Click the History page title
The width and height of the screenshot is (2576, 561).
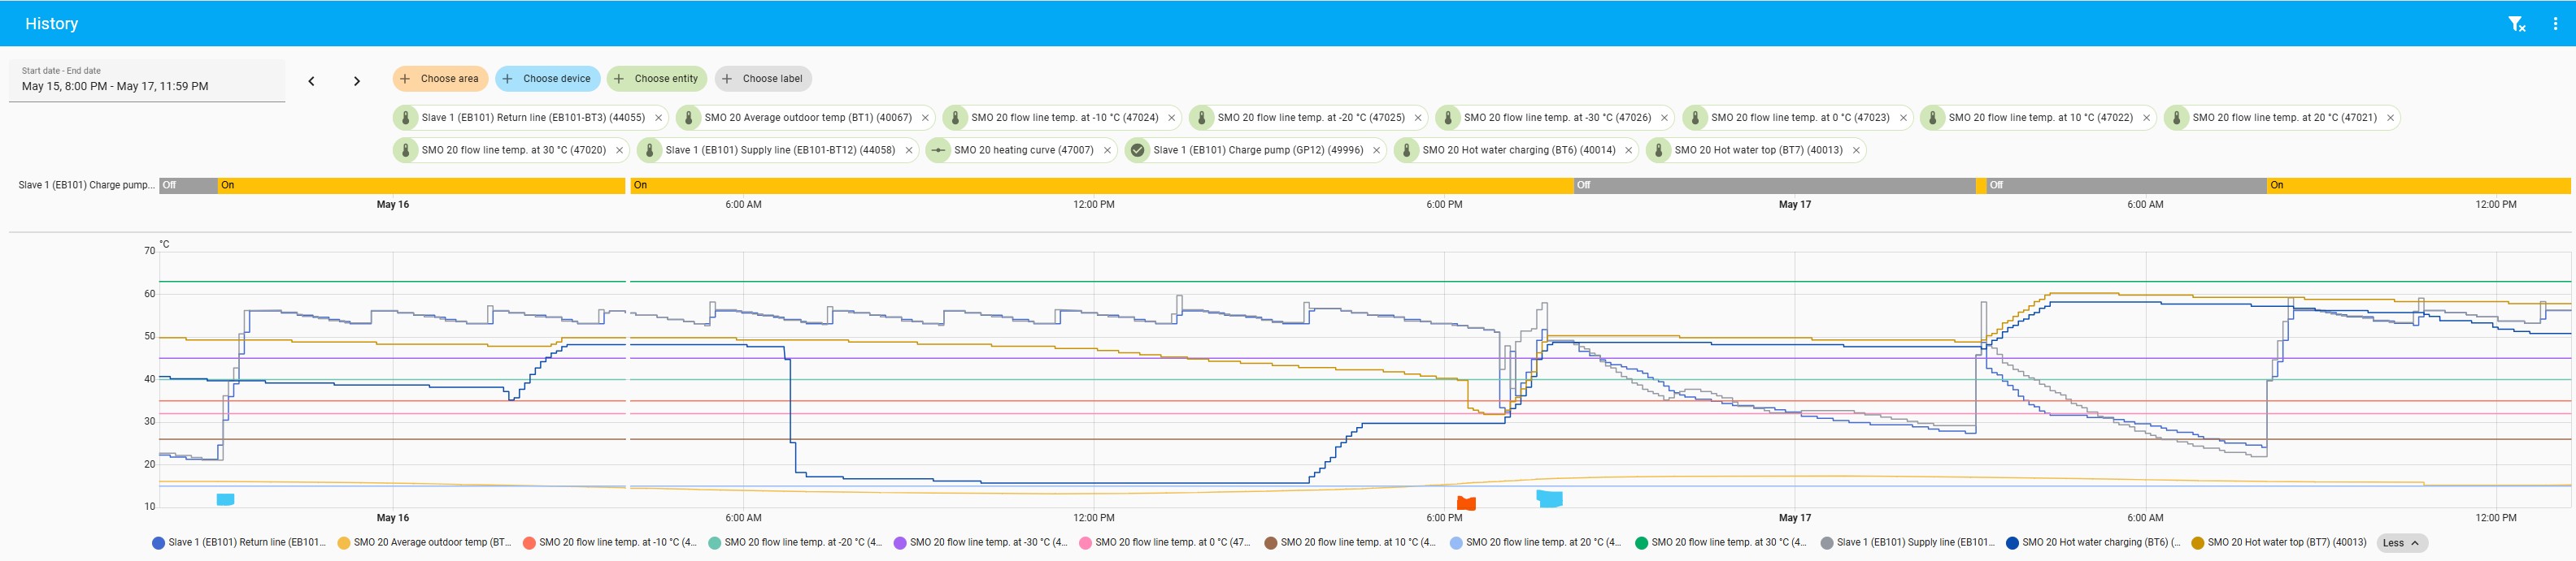point(52,23)
